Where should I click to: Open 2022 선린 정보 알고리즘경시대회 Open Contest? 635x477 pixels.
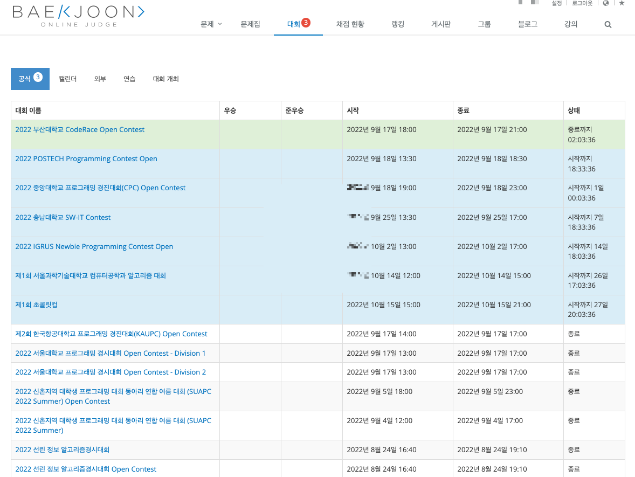tap(86, 469)
